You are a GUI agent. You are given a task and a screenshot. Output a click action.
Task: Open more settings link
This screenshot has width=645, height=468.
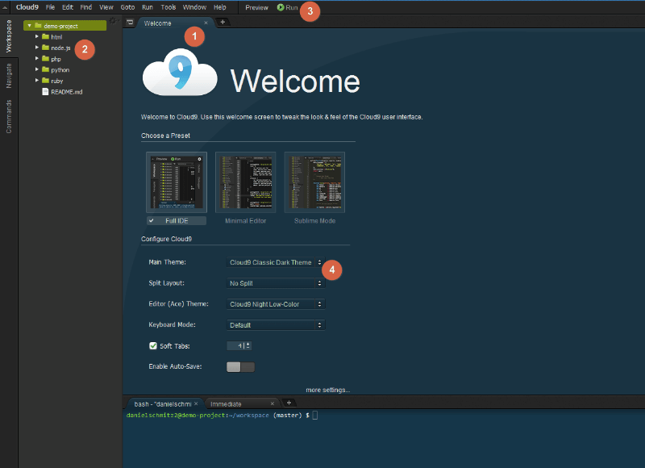[x=328, y=390]
